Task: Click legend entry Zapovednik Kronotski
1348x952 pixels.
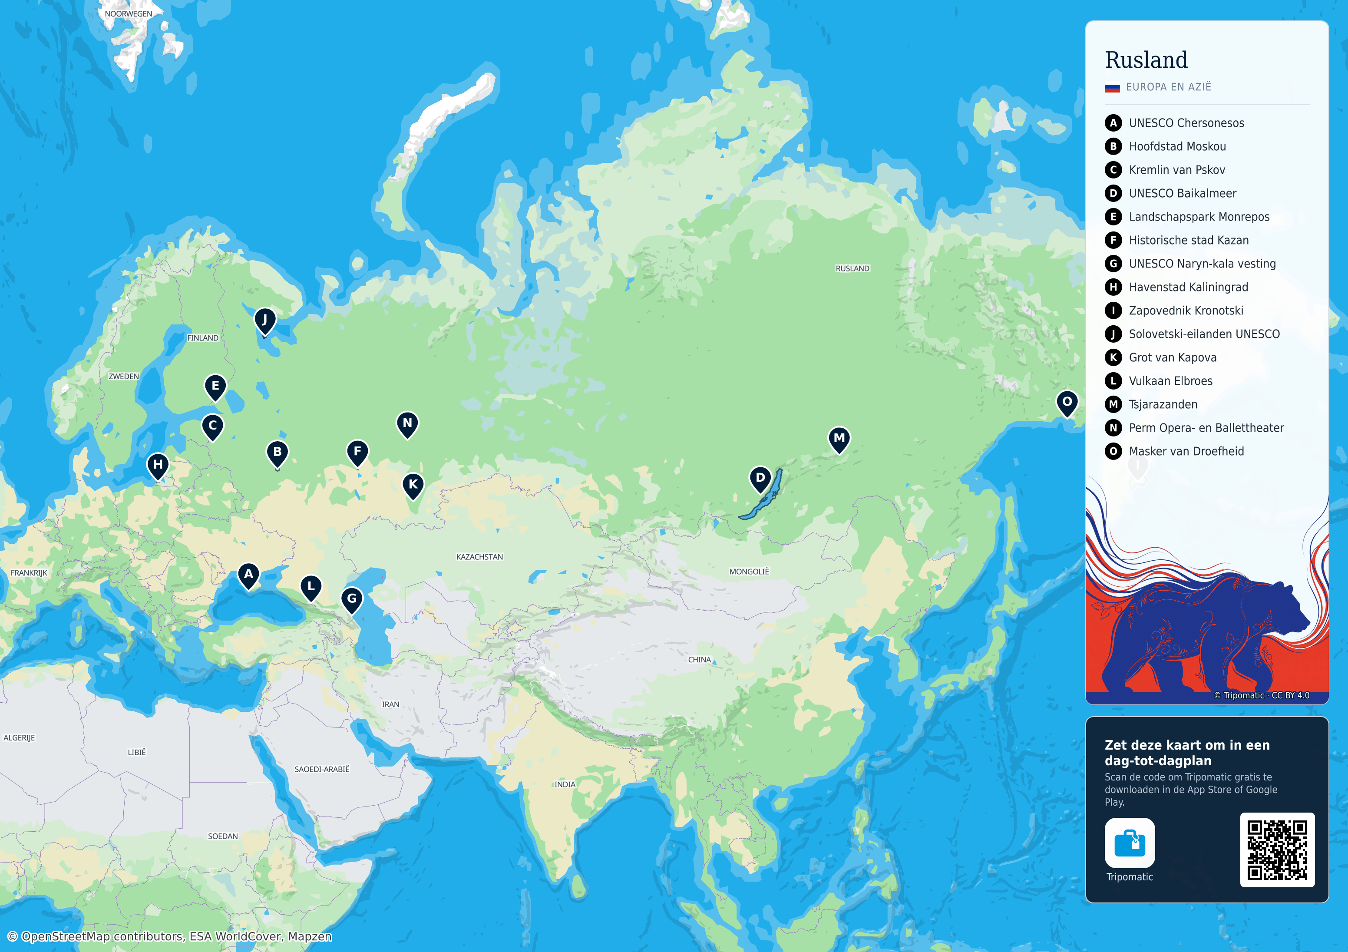Action: point(1174,311)
